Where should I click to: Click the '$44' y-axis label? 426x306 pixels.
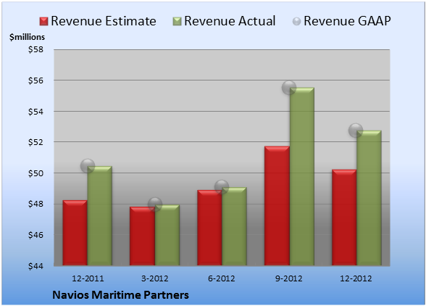35,266
